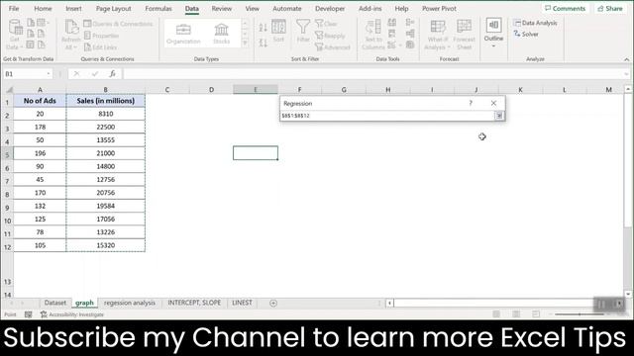Image resolution: width=634 pixels, height=356 pixels.
Task: Click the Properties button in Queries group
Action: click(101, 36)
